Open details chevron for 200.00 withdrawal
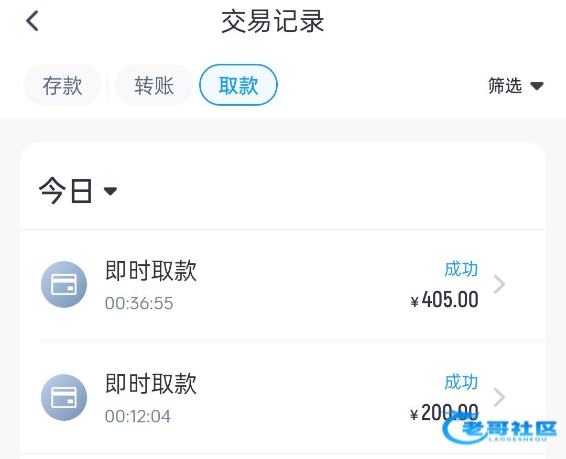Image resolution: width=566 pixels, height=459 pixels. click(499, 397)
